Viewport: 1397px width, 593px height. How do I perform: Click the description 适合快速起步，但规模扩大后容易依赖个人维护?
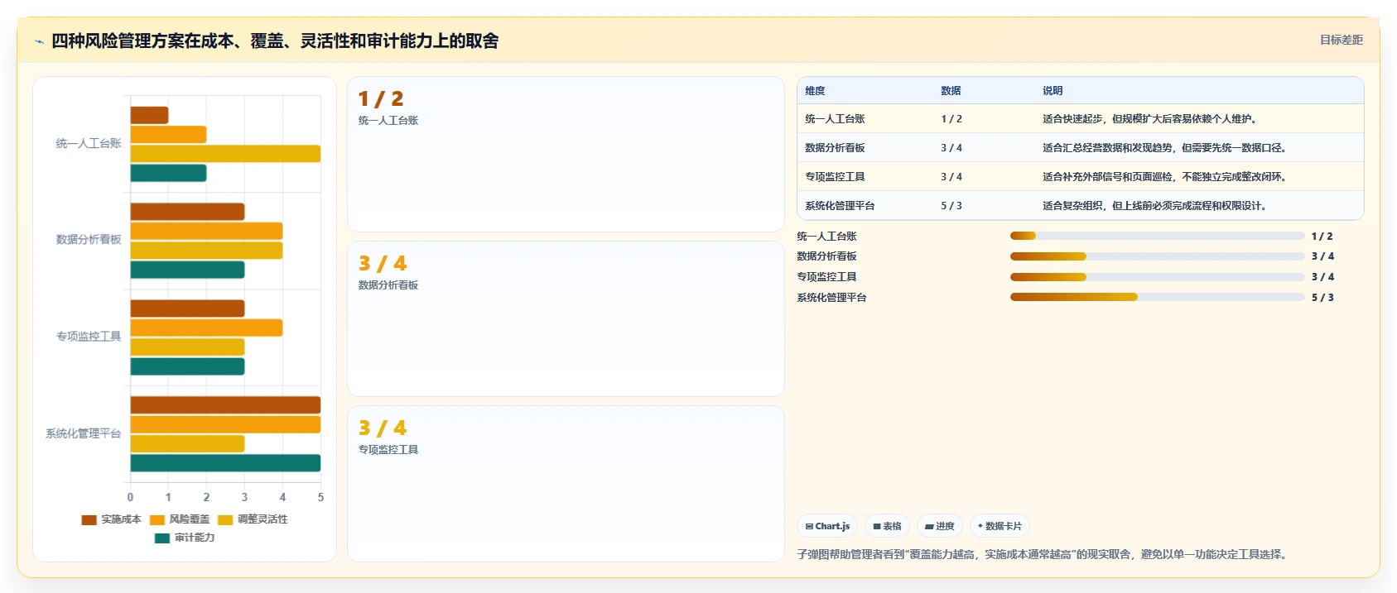[1150, 119]
